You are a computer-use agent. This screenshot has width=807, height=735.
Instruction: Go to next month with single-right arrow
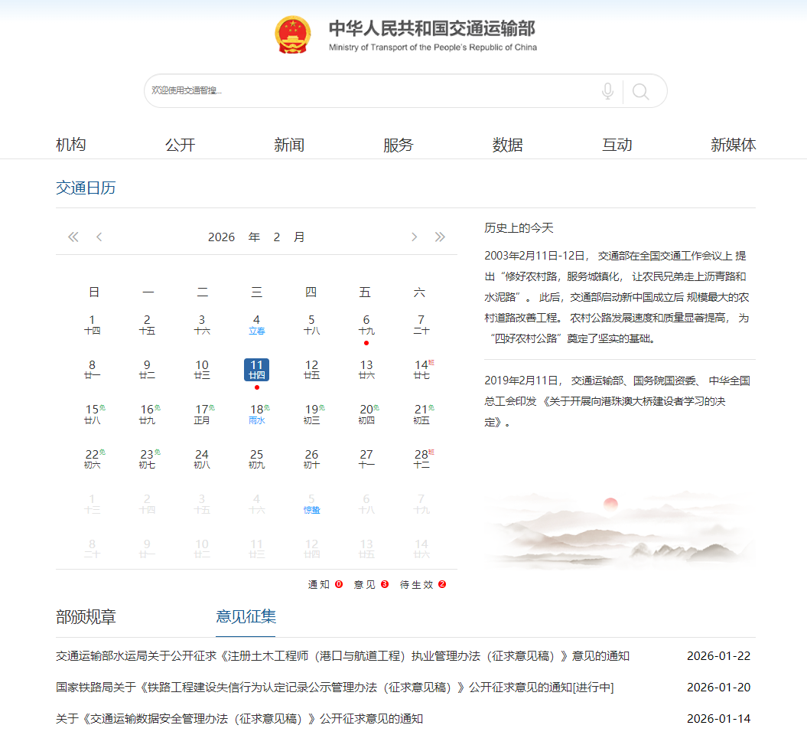tap(414, 237)
